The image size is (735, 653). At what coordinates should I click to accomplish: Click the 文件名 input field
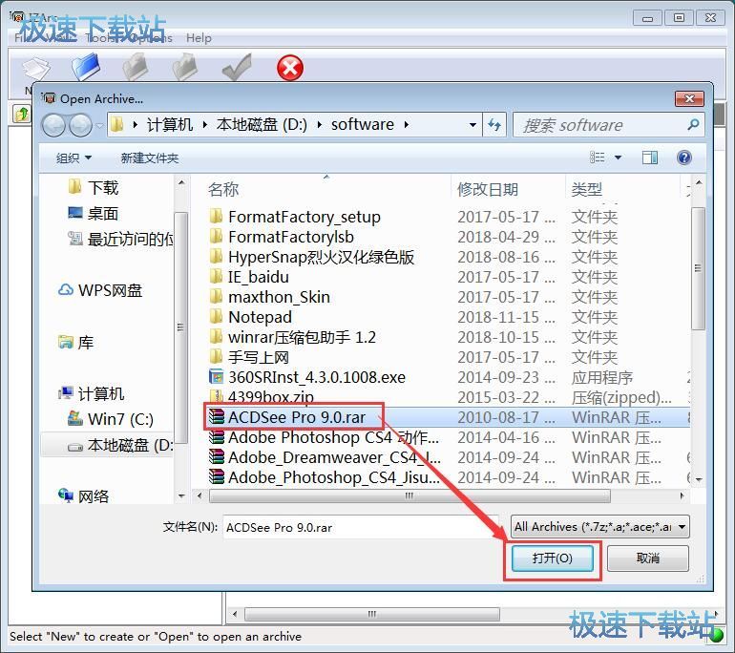point(362,527)
